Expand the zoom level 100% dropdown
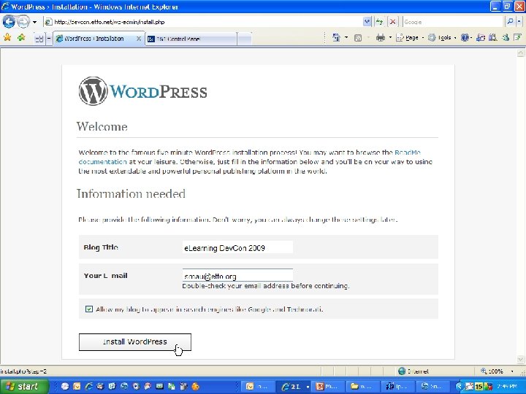This screenshot has height=394, width=526. coord(512,371)
